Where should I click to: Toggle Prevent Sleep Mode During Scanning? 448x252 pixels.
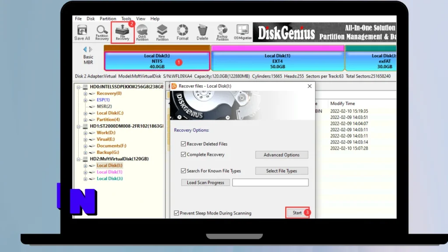[177, 213]
